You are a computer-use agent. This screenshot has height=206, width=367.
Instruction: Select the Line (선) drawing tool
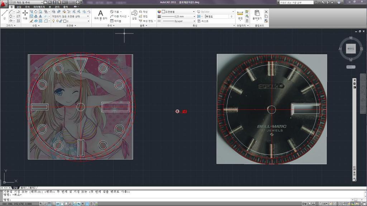tap(4, 14)
